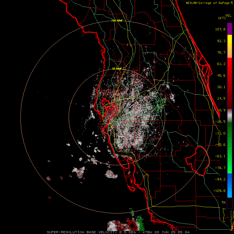Screen dimensions: 234x234
Task: Pick the purple segment of the velocity color bar
Action: (230, 29)
